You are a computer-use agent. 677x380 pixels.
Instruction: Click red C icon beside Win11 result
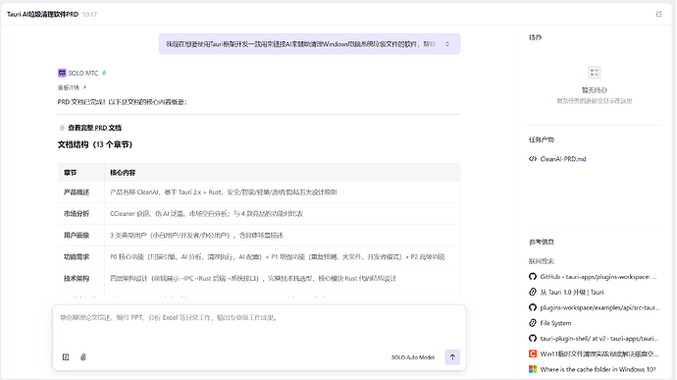(533, 354)
